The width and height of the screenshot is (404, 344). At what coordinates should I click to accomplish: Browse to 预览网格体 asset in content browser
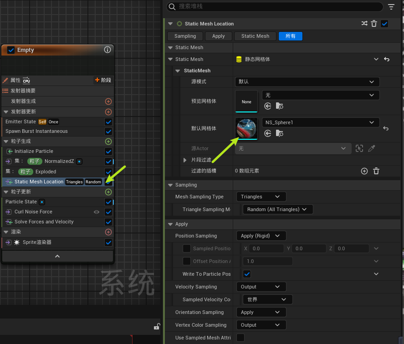[x=280, y=106]
